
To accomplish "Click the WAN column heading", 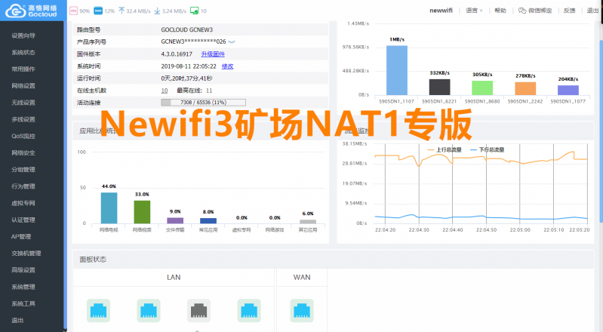I will click(x=302, y=278).
